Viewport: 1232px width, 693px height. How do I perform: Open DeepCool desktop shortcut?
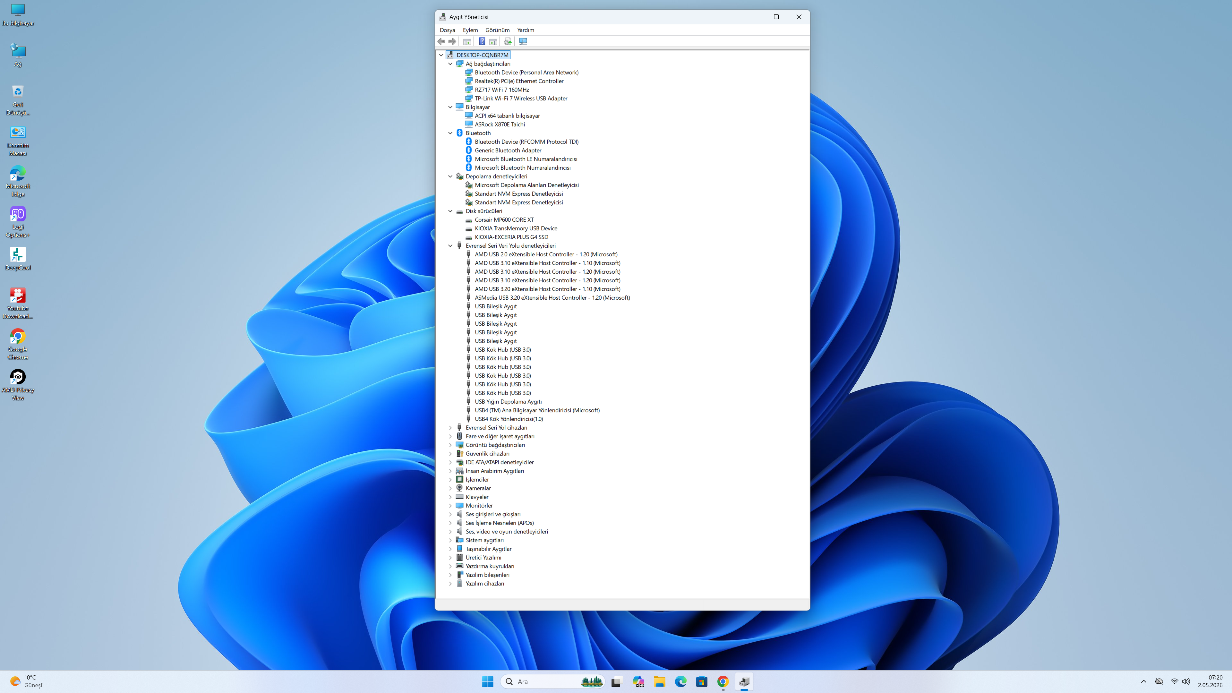click(x=18, y=259)
